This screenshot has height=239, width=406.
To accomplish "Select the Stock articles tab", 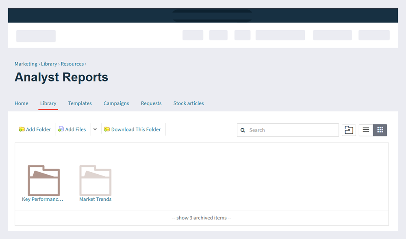I will [x=188, y=103].
